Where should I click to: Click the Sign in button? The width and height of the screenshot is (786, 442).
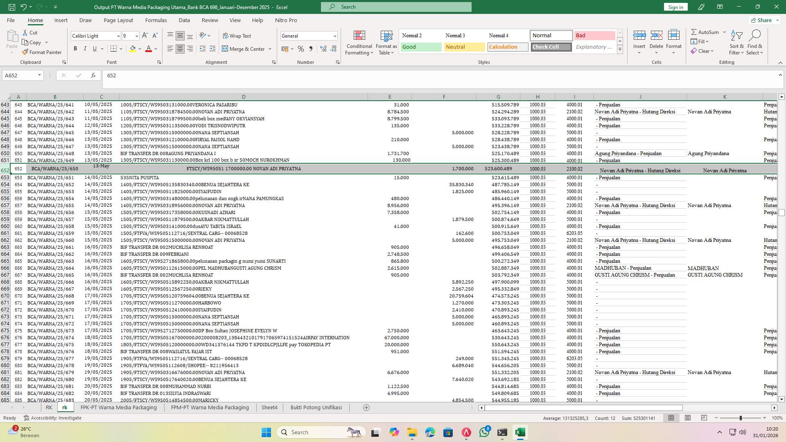tap(675, 7)
